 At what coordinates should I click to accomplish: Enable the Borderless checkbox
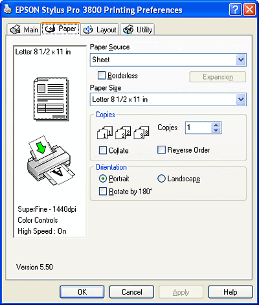pyautogui.click(x=102, y=76)
